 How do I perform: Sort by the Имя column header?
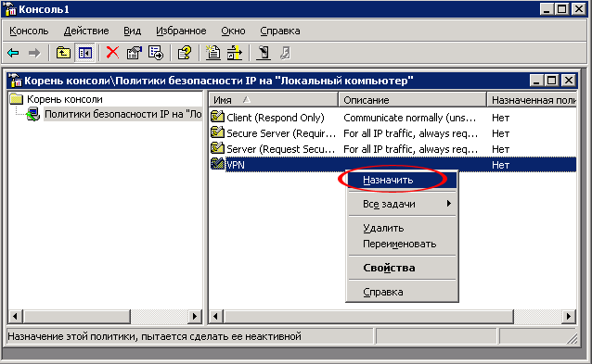click(274, 100)
